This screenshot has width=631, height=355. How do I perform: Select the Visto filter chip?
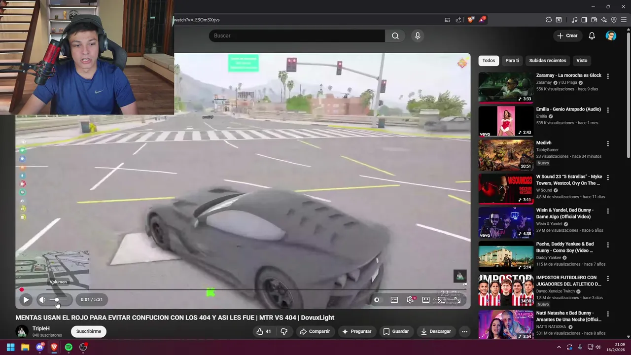(x=582, y=61)
